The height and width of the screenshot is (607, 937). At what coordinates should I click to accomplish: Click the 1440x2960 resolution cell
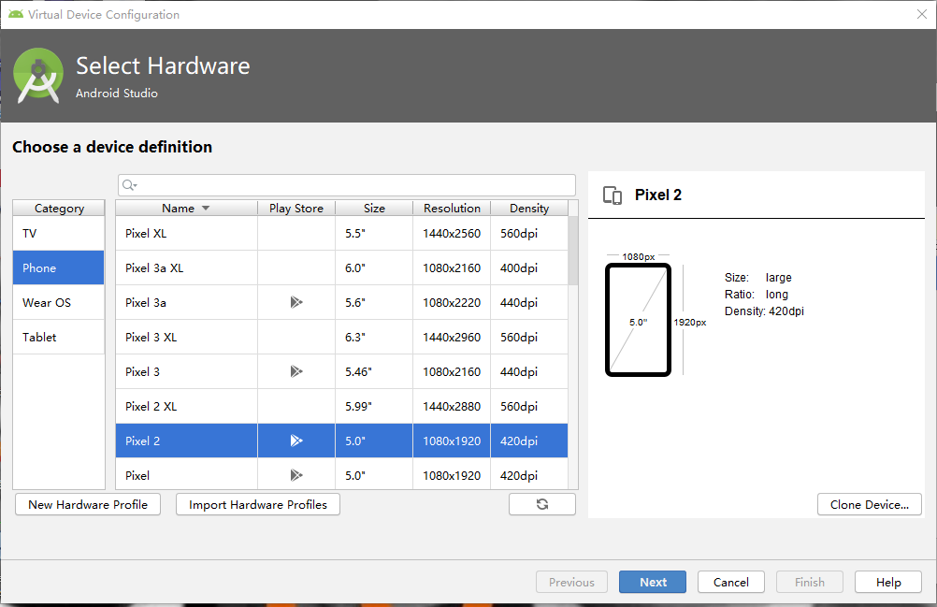(x=452, y=338)
